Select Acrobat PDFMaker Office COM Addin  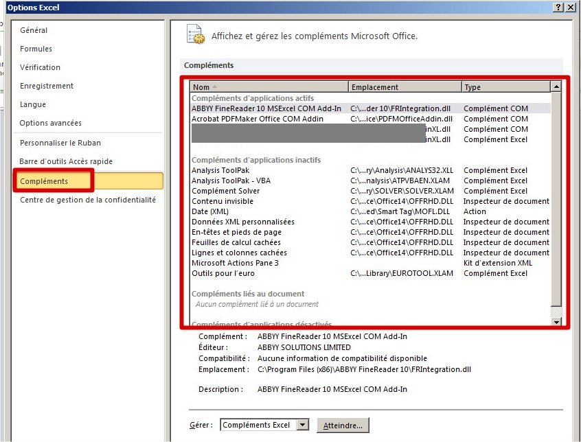(x=257, y=119)
